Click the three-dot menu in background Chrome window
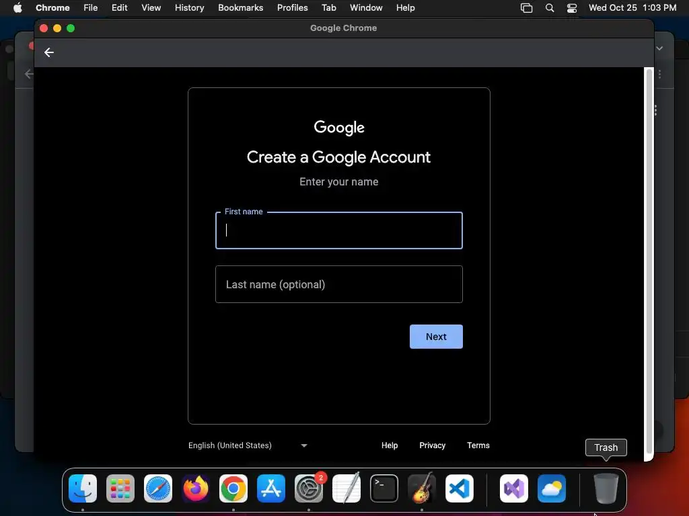689x516 pixels. (x=659, y=74)
